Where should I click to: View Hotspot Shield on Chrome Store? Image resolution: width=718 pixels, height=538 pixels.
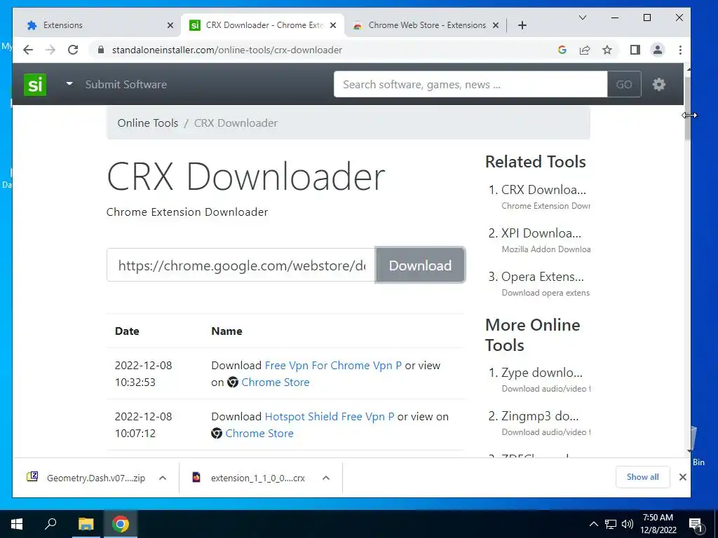pyautogui.click(x=259, y=433)
